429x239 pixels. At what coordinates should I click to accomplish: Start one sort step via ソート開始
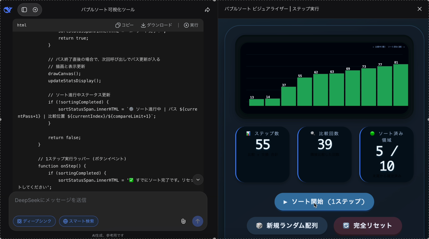[324, 202]
